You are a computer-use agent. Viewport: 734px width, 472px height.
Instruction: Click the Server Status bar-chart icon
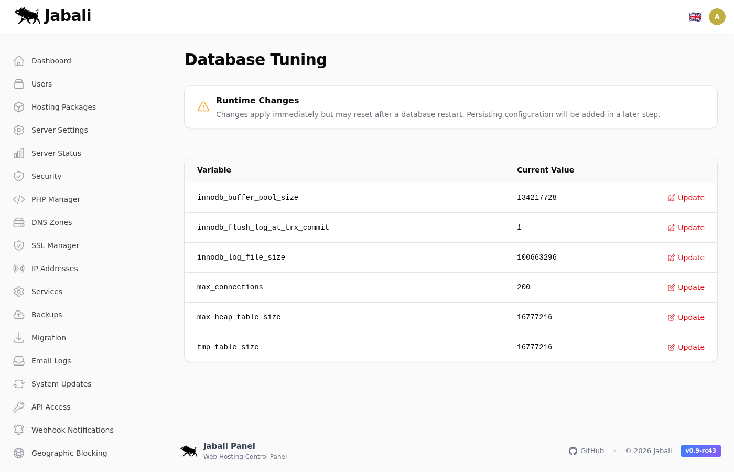tap(19, 153)
